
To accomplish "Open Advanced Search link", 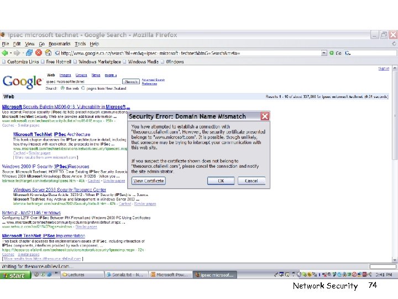I will pos(153,80).
